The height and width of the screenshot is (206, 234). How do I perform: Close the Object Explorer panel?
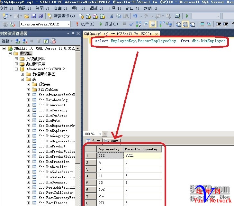78,33
